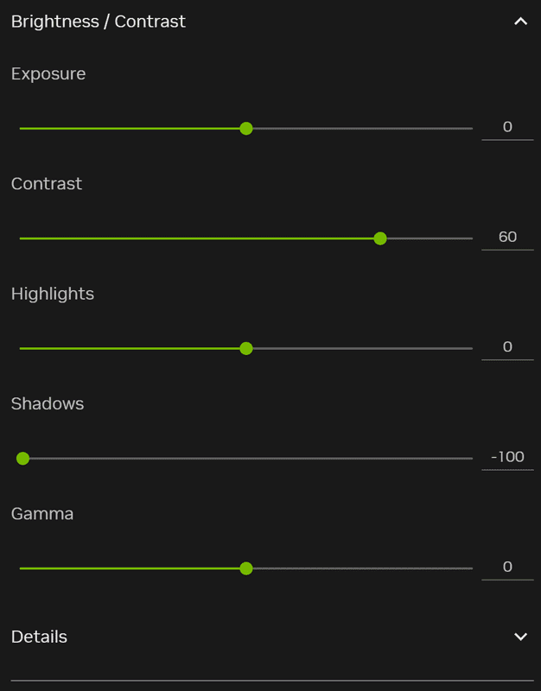Screen dimensions: 541x691
Task: Click the Gamma slider handle
Action: (x=246, y=568)
